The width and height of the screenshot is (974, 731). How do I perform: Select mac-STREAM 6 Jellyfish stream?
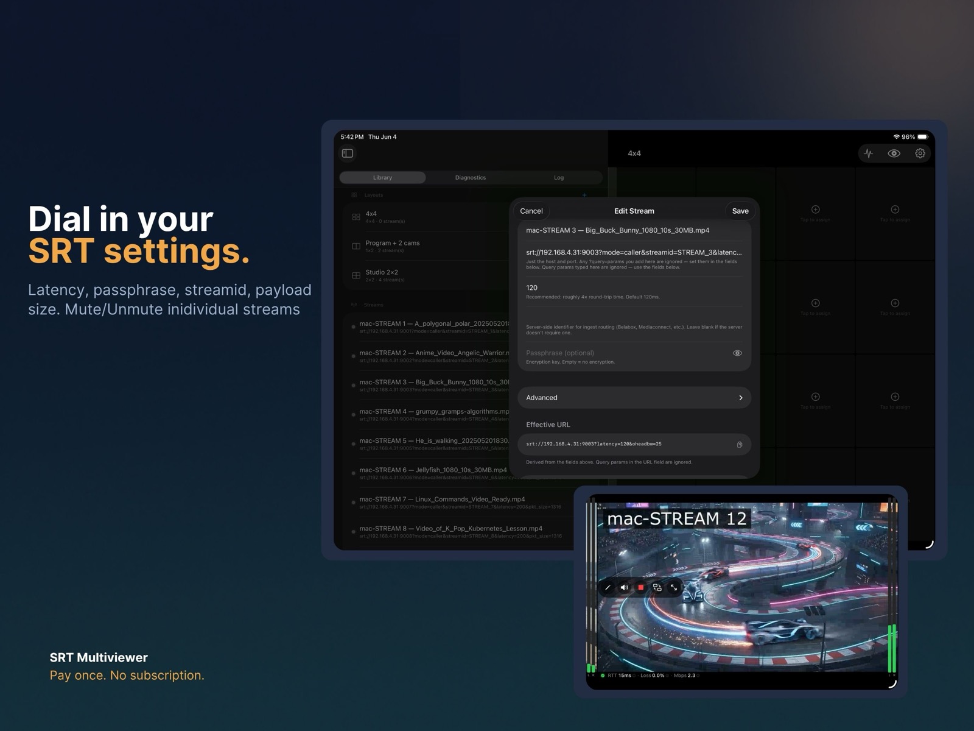click(x=426, y=473)
